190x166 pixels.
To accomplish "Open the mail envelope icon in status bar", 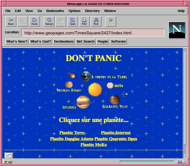I will coord(180,162).
